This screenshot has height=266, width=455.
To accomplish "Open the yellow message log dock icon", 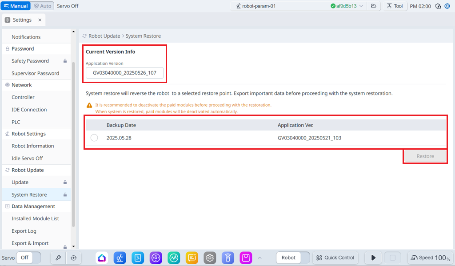I will tap(192, 258).
